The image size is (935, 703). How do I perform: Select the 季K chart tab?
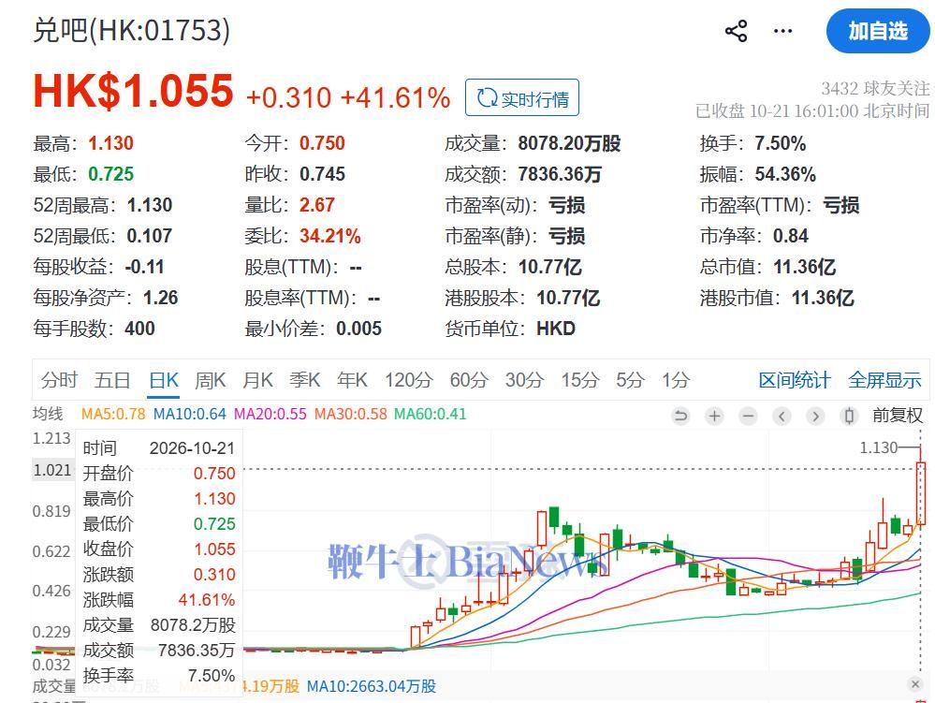[x=305, y=380]
